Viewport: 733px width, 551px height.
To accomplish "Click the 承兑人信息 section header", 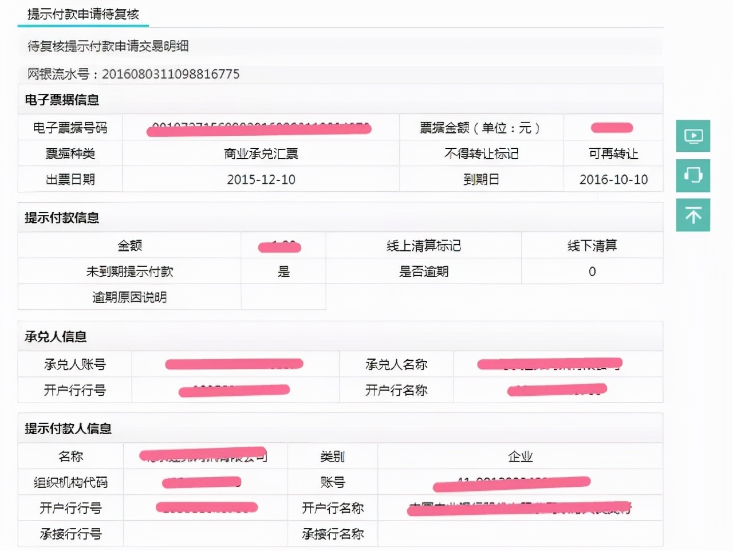I will [54, 337].
